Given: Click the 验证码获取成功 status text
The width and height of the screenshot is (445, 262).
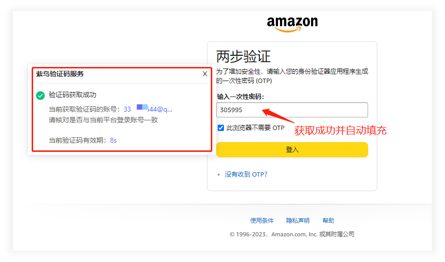Looking at the screenshot, I should pyautogui.click(x=73, y=95).
